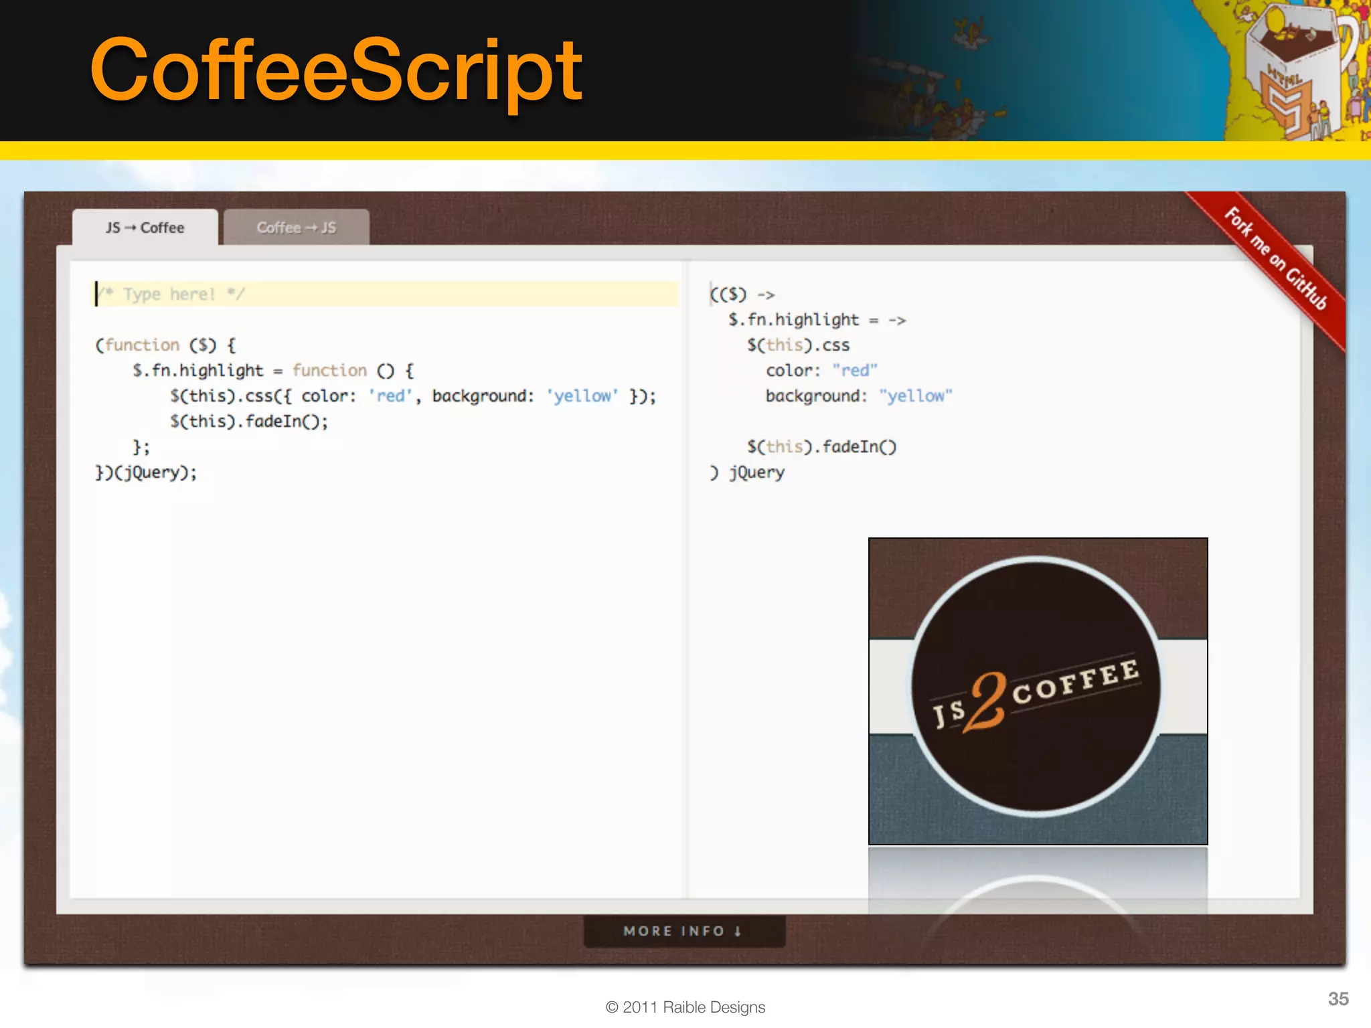Open the Coffee → JS tab
This screenshot has height=1028, width=1371.
(296, 228)
